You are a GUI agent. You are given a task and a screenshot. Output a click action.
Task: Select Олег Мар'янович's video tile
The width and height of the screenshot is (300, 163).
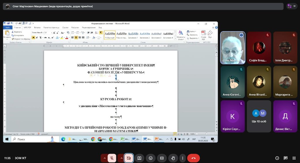[x=232, y=47]
